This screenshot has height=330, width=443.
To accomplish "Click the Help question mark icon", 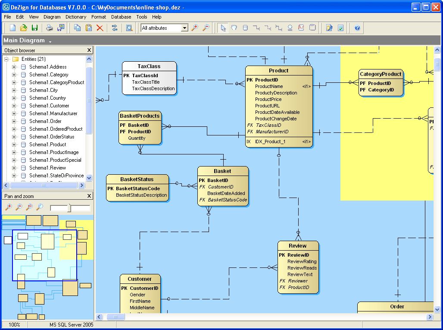I will tap(357, 28).
